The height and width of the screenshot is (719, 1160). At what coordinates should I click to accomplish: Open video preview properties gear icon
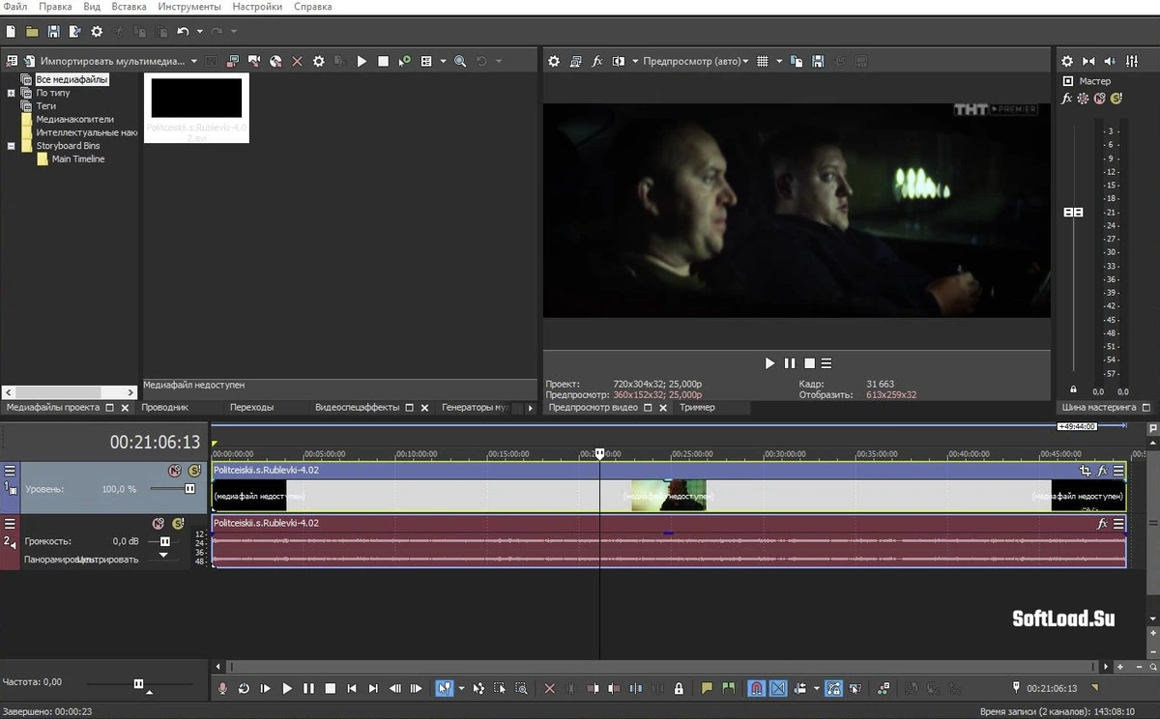pos(554,61)
